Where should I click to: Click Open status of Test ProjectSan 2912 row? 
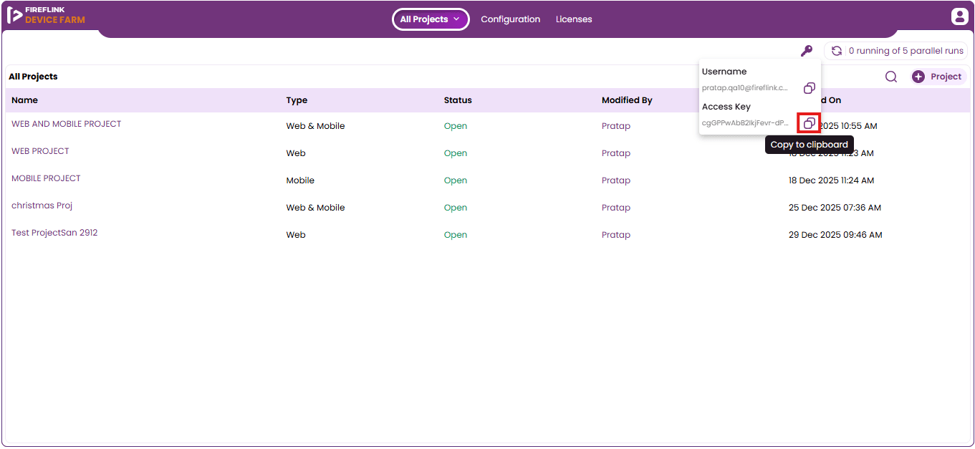[456, 235]
